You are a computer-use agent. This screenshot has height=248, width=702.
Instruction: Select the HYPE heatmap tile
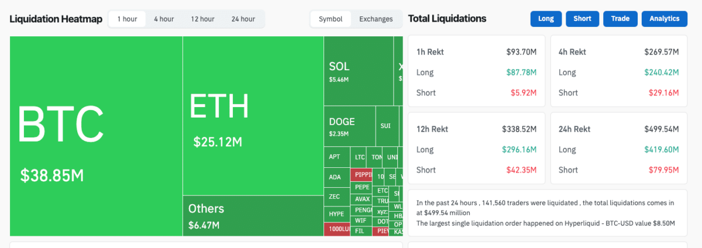tap(336, 213)
